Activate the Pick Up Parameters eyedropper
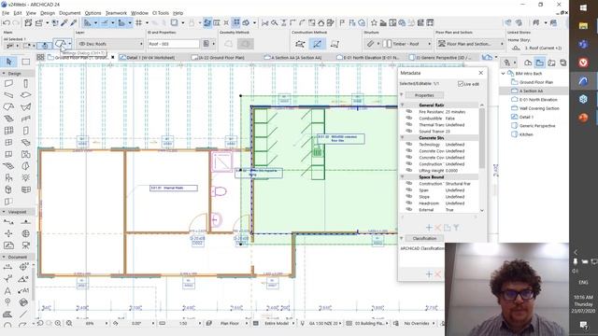This screenshot has height=336, width=598. 64,22
